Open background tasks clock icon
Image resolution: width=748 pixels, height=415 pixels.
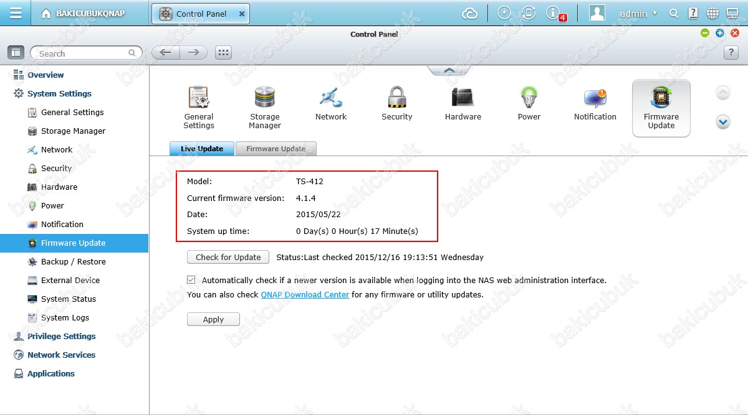504,13
